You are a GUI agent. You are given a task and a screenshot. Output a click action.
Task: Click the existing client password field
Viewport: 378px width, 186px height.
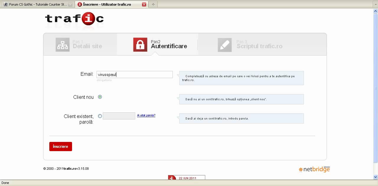coord(119,116)
